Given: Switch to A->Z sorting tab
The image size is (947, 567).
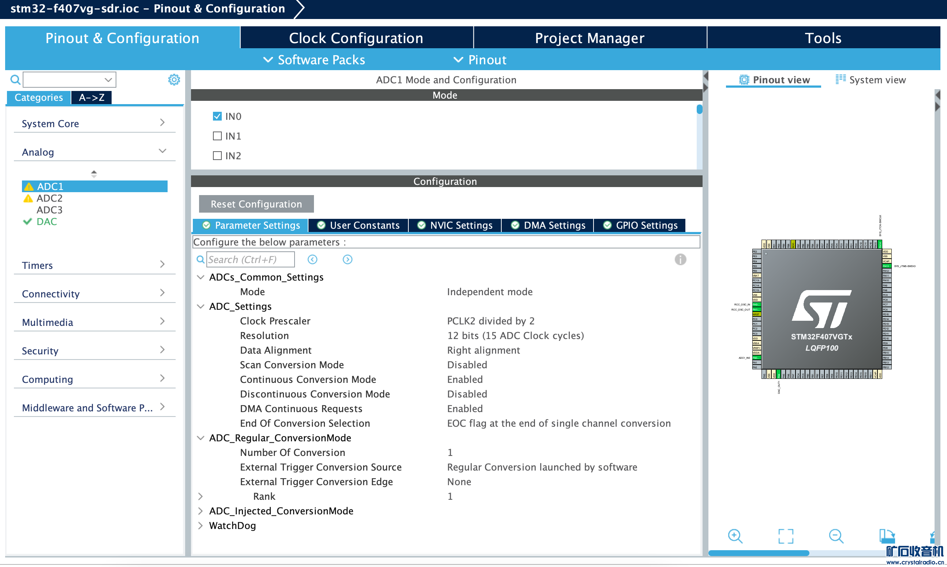Looking at the screenshot, I should tap(91, 98).
